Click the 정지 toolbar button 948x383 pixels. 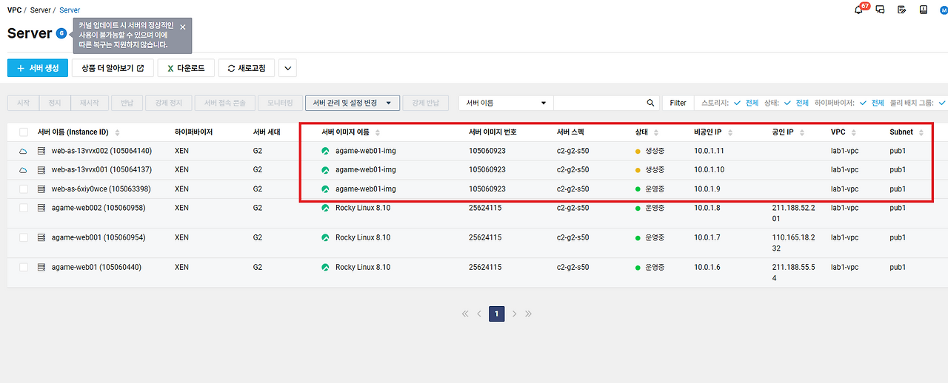click(x=54, y=103)
